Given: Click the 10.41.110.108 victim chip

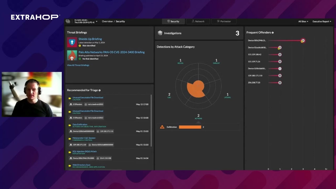Looking at the screenshot, I should click(x=104, y=158).
